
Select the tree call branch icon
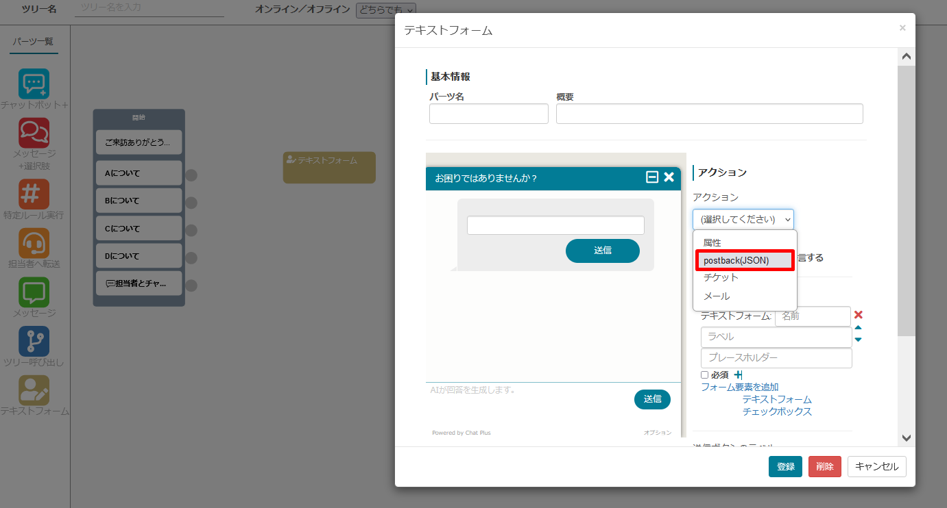(x=34, y=340)
